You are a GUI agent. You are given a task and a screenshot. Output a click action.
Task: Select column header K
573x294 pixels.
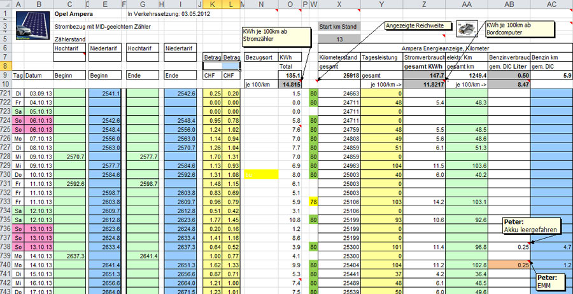click(212, 4)
